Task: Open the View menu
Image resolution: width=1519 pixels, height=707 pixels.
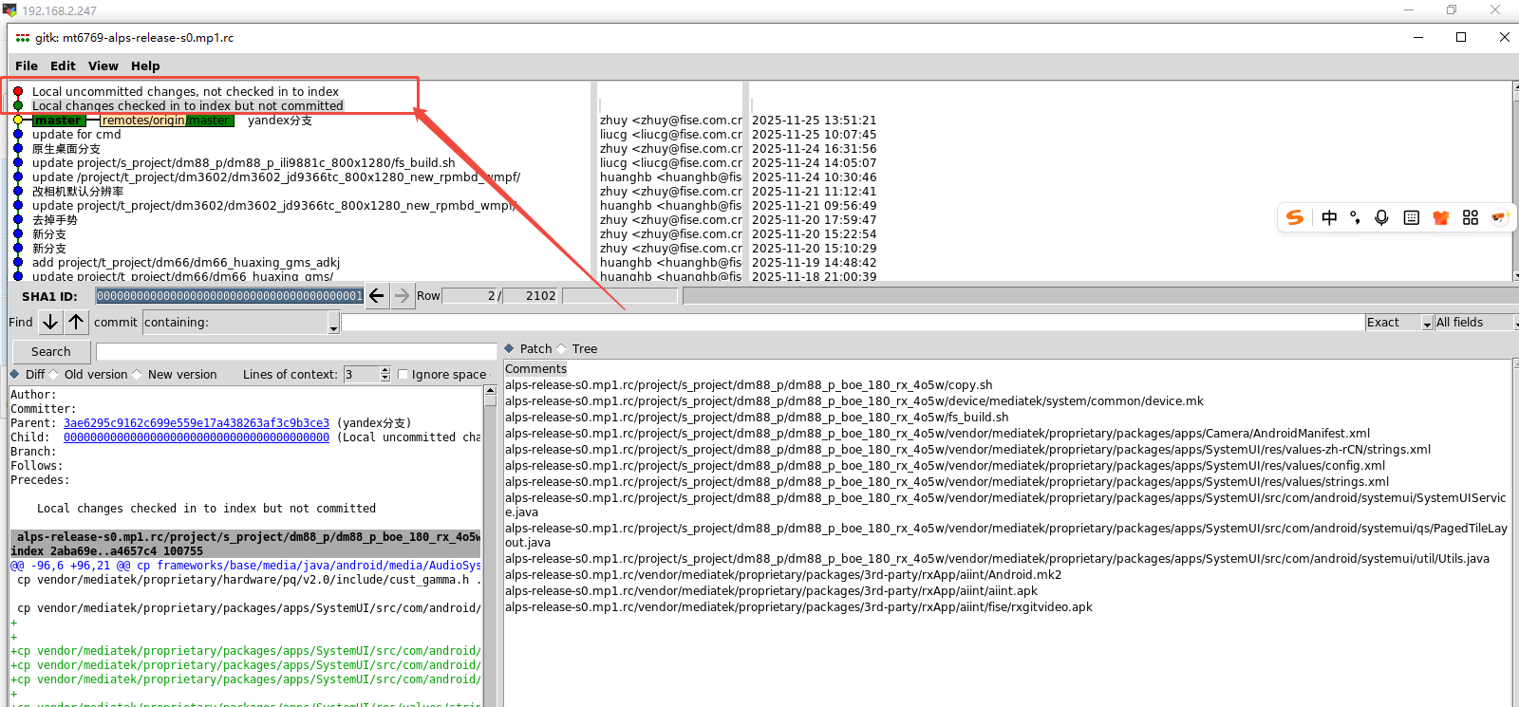Action: click(x=103, y=65)
